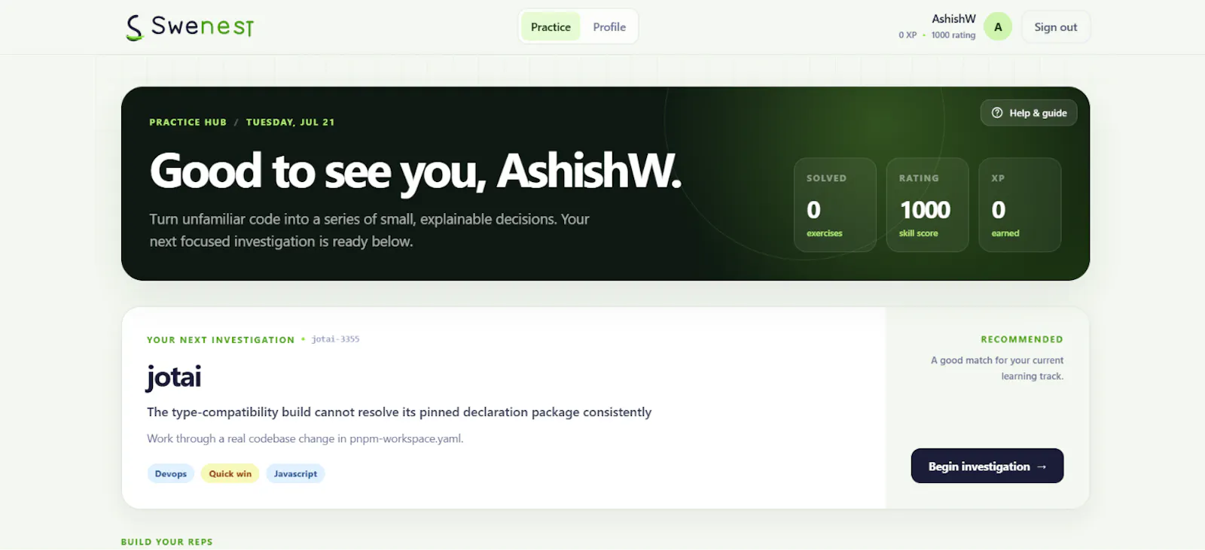
Task: Click the YOUR NEXT INVESTIGATION label
Action: (x=221, y=340)
